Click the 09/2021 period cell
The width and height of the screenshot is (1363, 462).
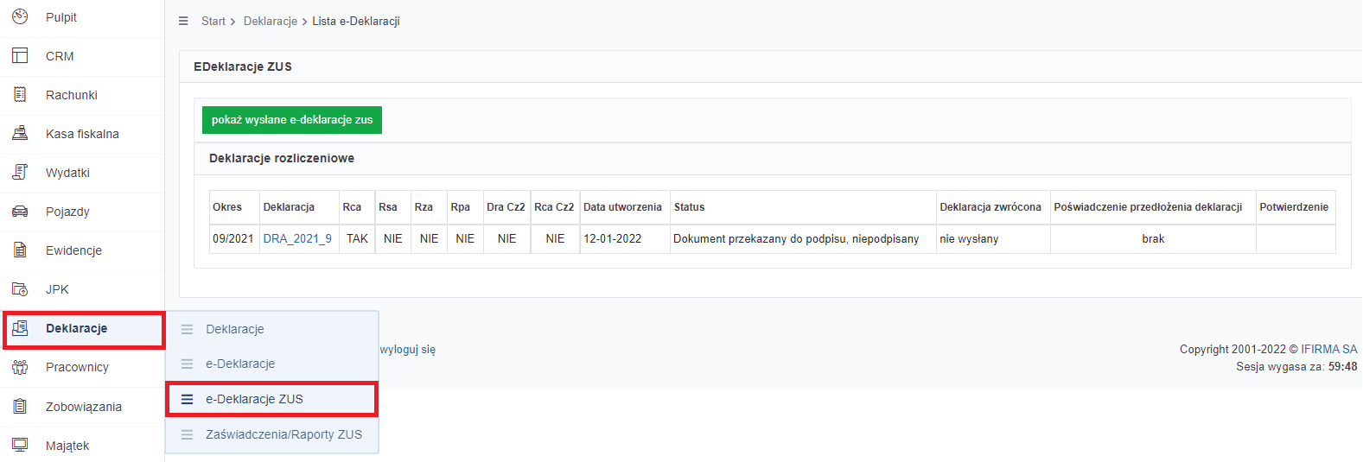tap(233, 238)
